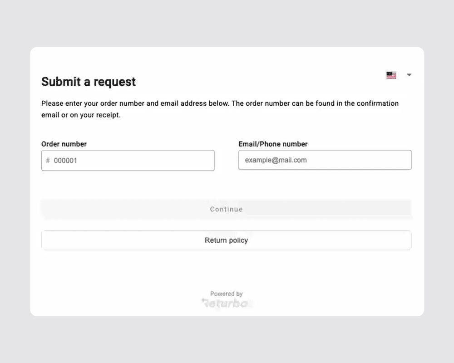Click the 'Submit a request' heading

(x=89, y=82)
